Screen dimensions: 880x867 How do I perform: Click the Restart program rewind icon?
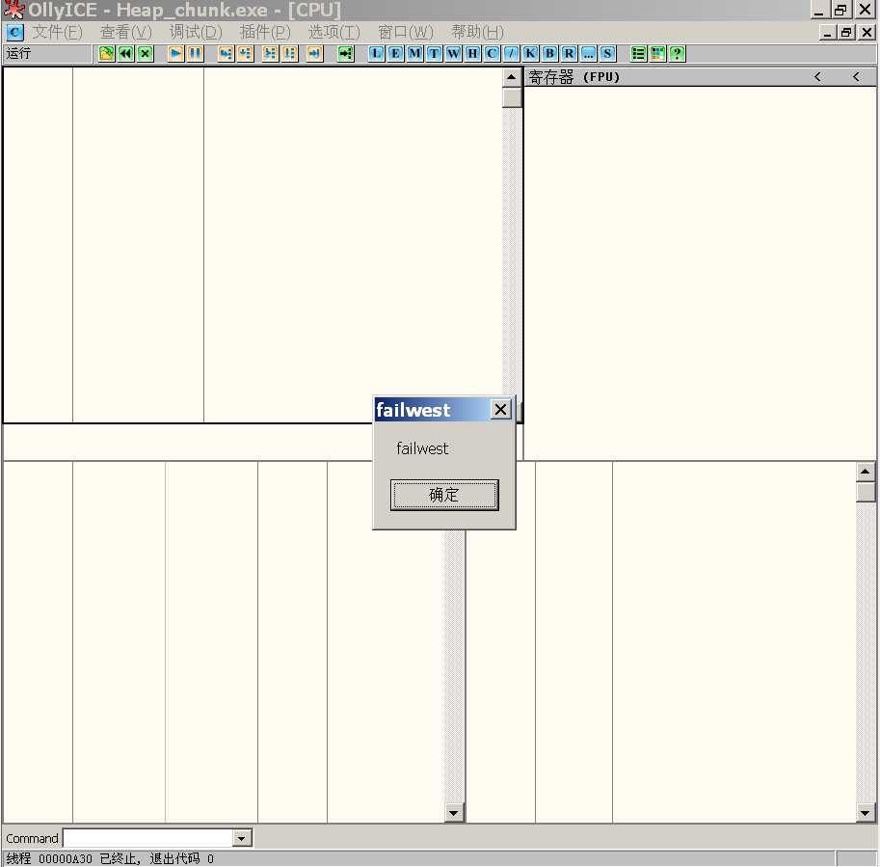[126, 54]
